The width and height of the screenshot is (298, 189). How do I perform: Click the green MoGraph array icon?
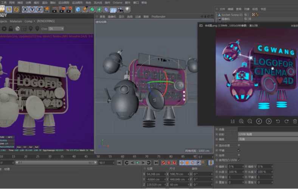pos(99,9)
